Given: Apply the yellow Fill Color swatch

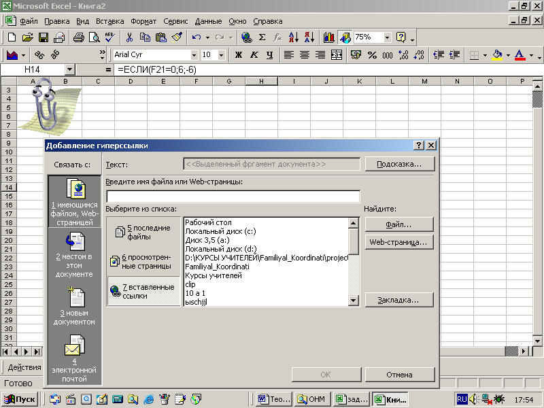Looking at the screenshot, I should pos(497,55).
